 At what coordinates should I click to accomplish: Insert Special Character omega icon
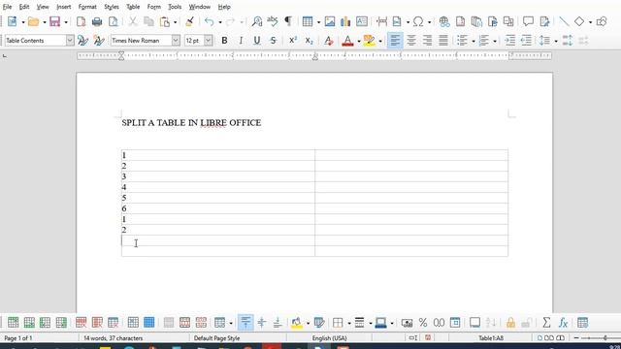coord(418,21)
